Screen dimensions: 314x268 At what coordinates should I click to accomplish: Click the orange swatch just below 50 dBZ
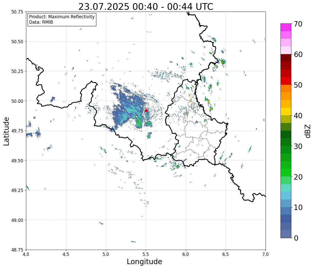(286, 88)
